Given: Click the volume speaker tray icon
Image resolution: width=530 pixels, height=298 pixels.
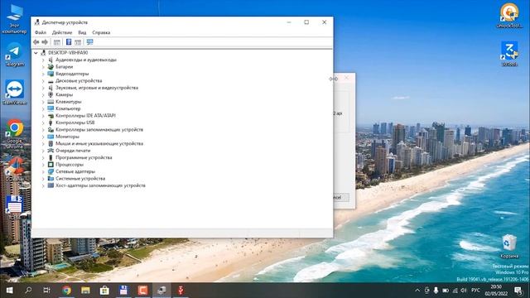Looking at the screenshot, I should 464,291.
